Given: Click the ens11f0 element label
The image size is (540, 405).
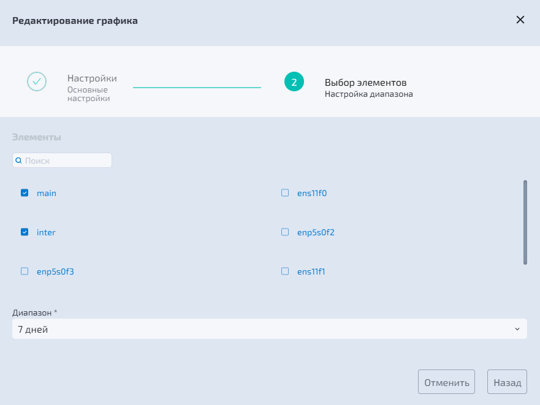Looking at the screenshot, I should point(312,193).
